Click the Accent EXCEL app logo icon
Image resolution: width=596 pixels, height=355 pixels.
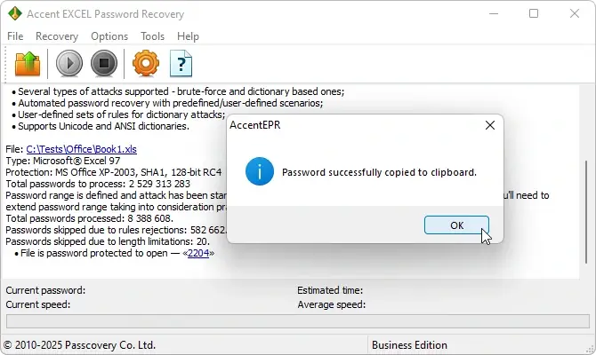(x=15, y=13)
